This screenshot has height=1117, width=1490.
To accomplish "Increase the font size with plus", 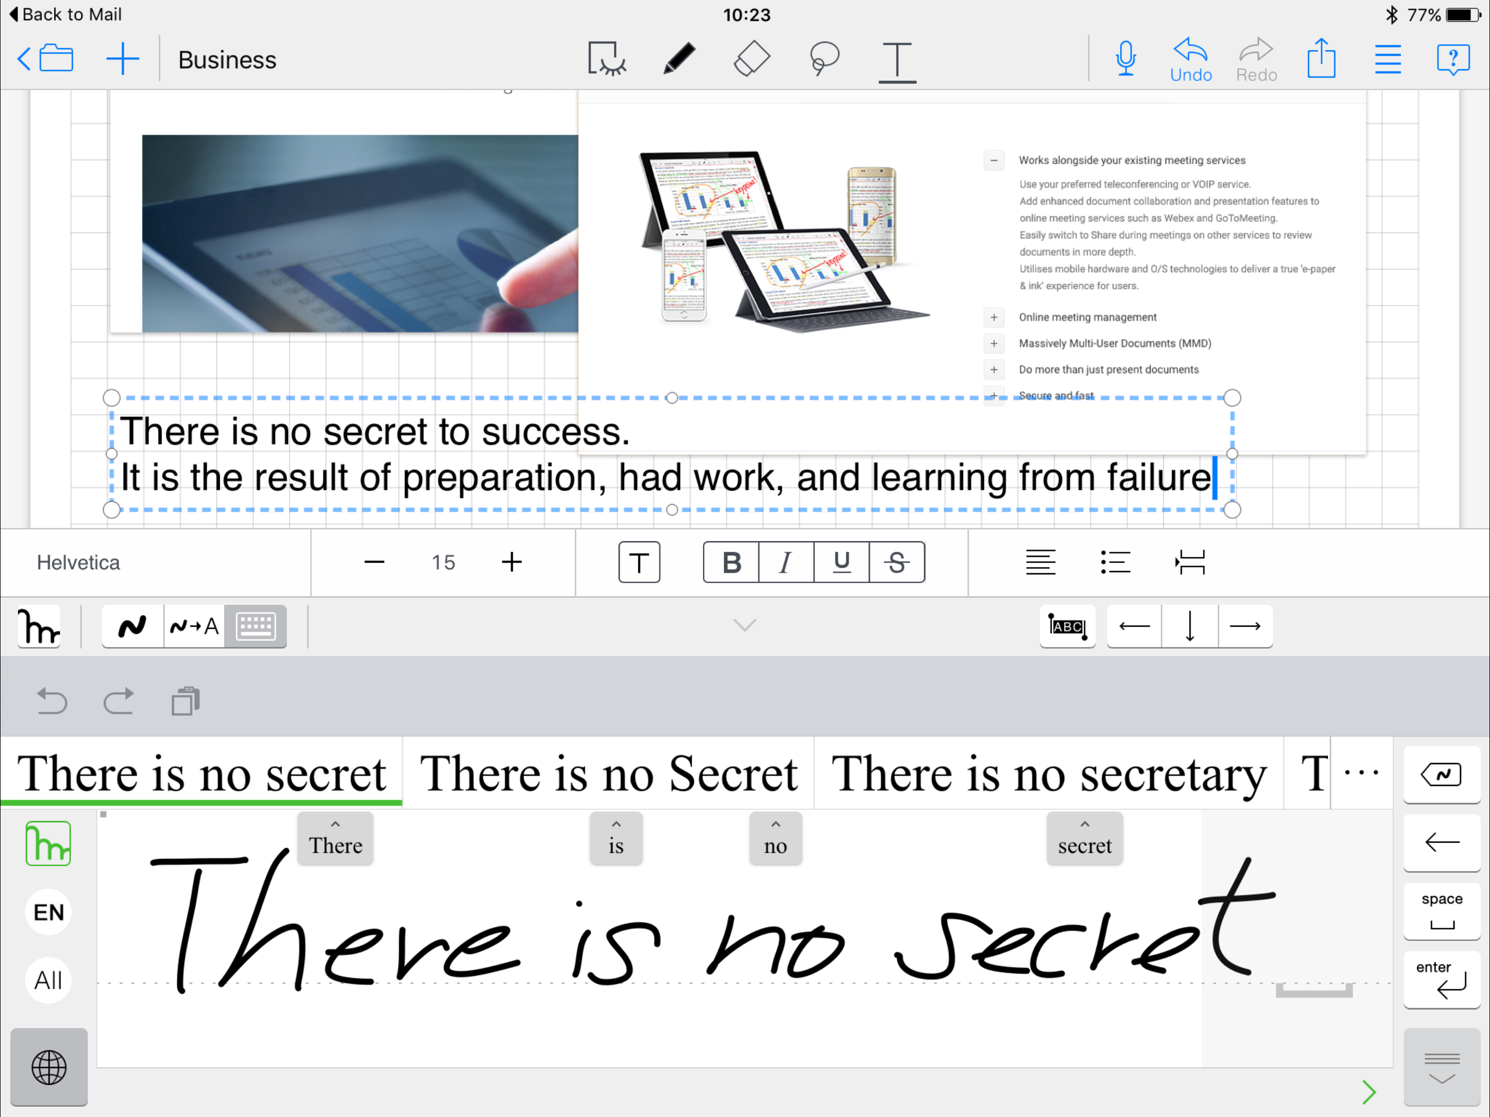I will click(511, 562).
